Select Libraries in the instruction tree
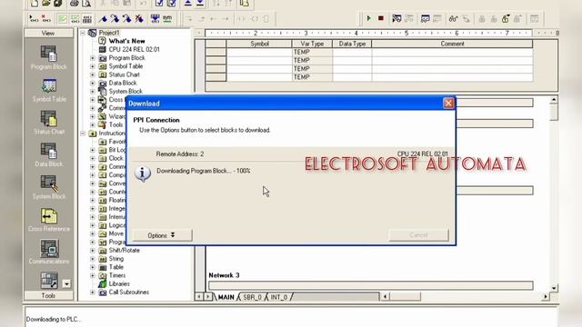 click(x=119, y=283)
